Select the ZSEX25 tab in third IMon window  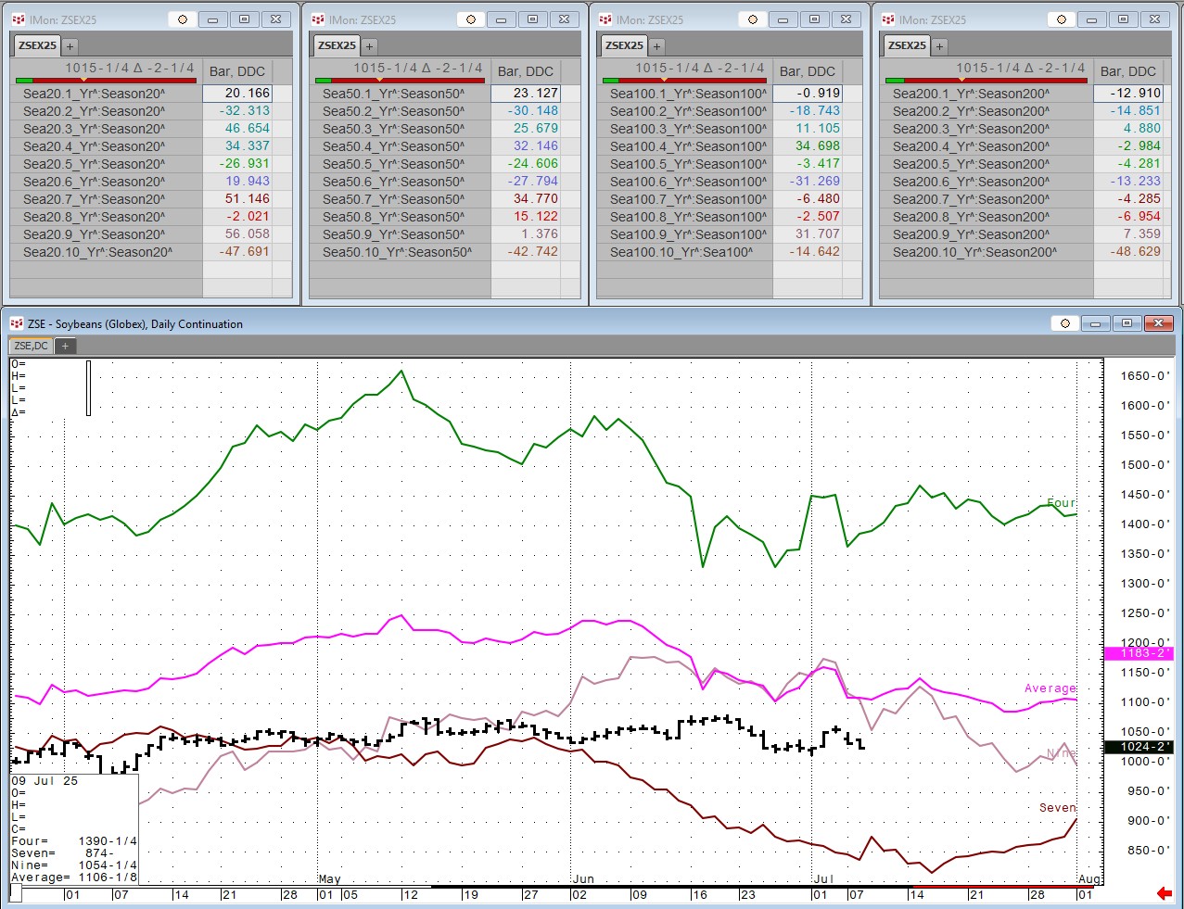pyautogui.click(x=624, y=45)
